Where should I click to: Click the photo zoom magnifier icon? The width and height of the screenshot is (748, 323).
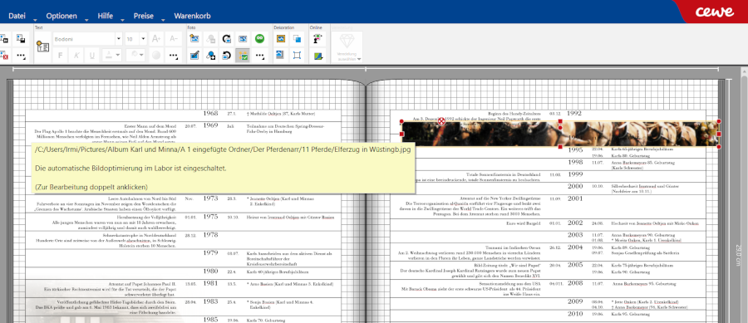tap(210, 56)
